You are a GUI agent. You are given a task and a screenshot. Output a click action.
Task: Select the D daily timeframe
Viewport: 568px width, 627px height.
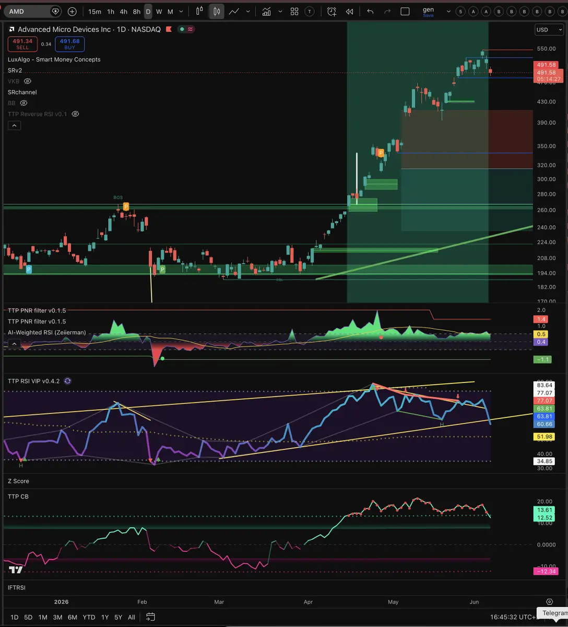pyautogui.click(x=148, y=11)
